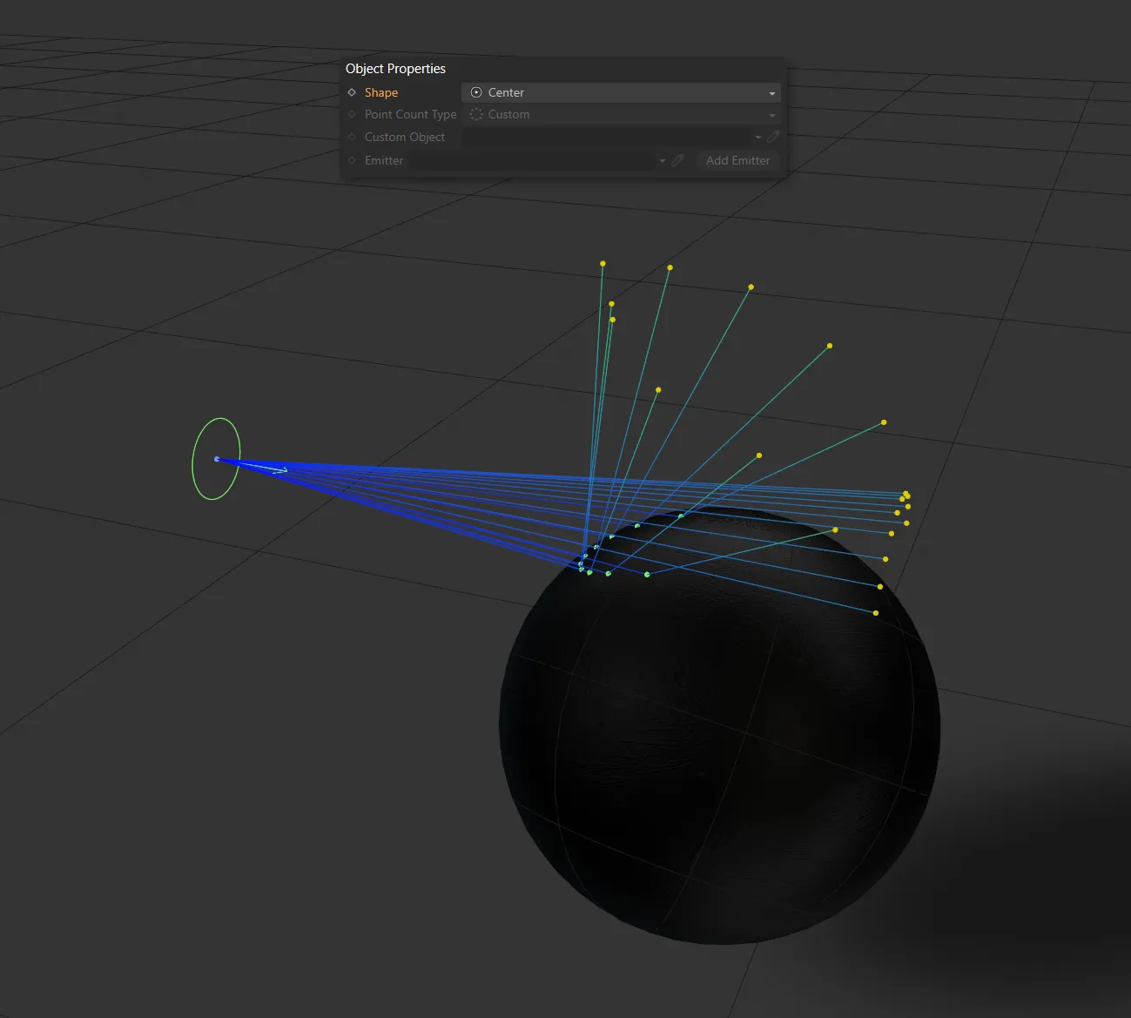Toggle the keyframe diamond for Emitter
This screenshot has height=1018, width=1131.
[x=350, y=160]
